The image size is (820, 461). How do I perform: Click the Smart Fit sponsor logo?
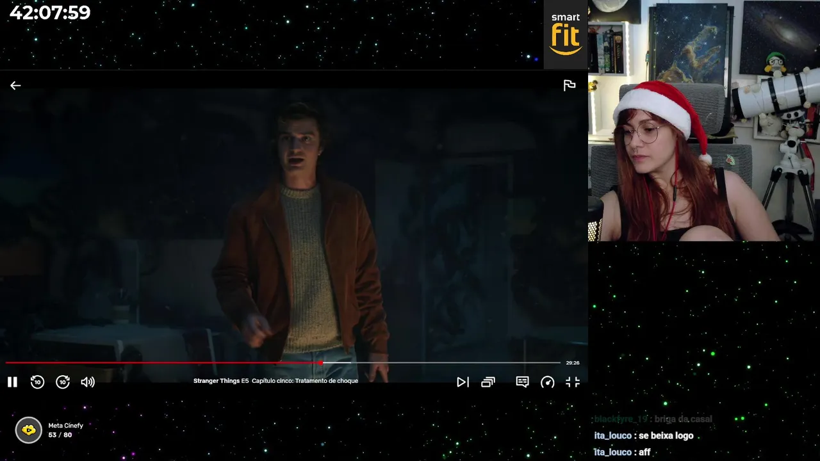point(566,35)
